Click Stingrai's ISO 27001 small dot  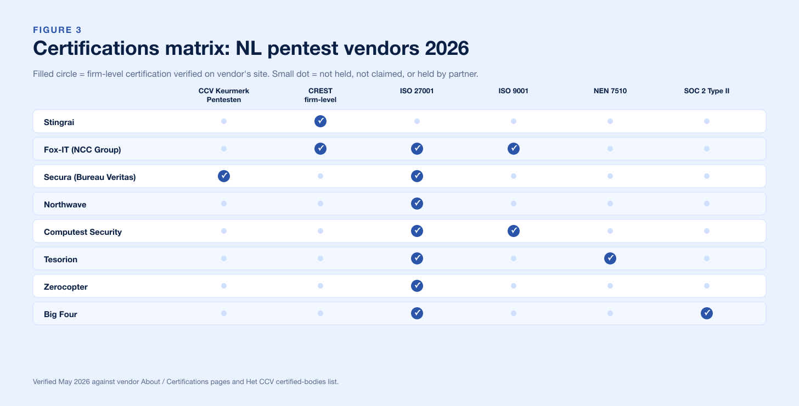point(417,121)
